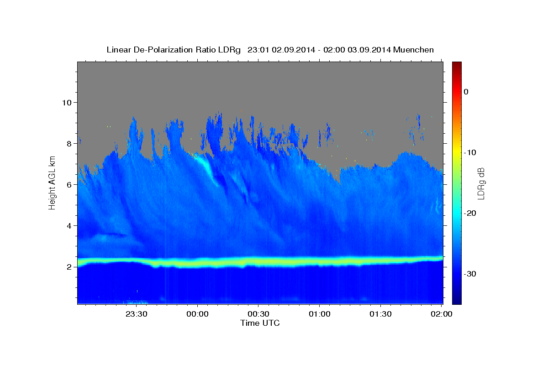The height and width of the screenshot is (365, 548).
Task: Click the 'Time UTC' axis label
Action: 260,323
